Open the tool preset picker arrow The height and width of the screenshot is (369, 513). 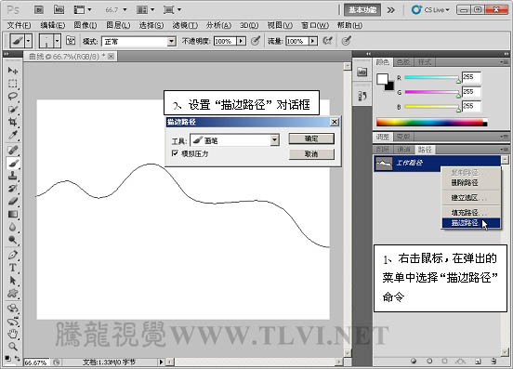[29, 41]
